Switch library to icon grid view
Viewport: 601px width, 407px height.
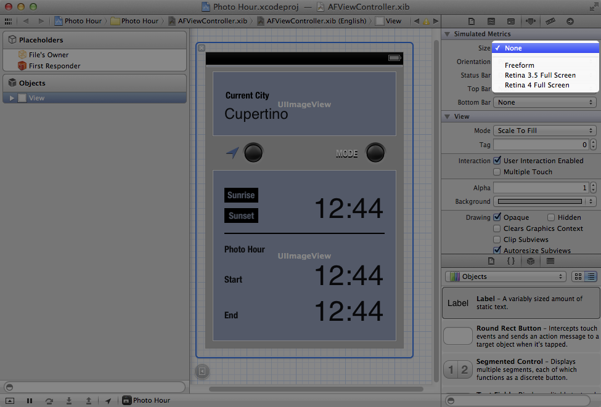coord(578,277)
